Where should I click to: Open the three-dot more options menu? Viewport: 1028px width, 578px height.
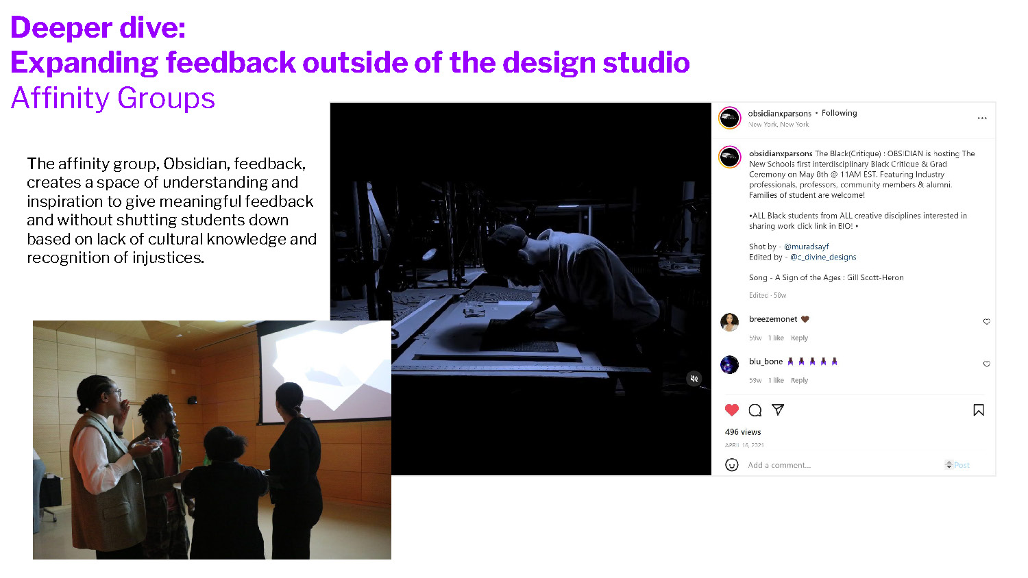pos(982,118)
